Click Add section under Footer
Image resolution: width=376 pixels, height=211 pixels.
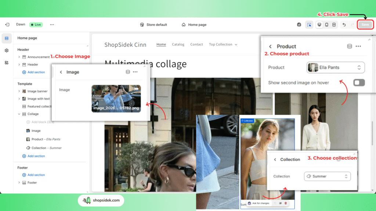(36, 175)
